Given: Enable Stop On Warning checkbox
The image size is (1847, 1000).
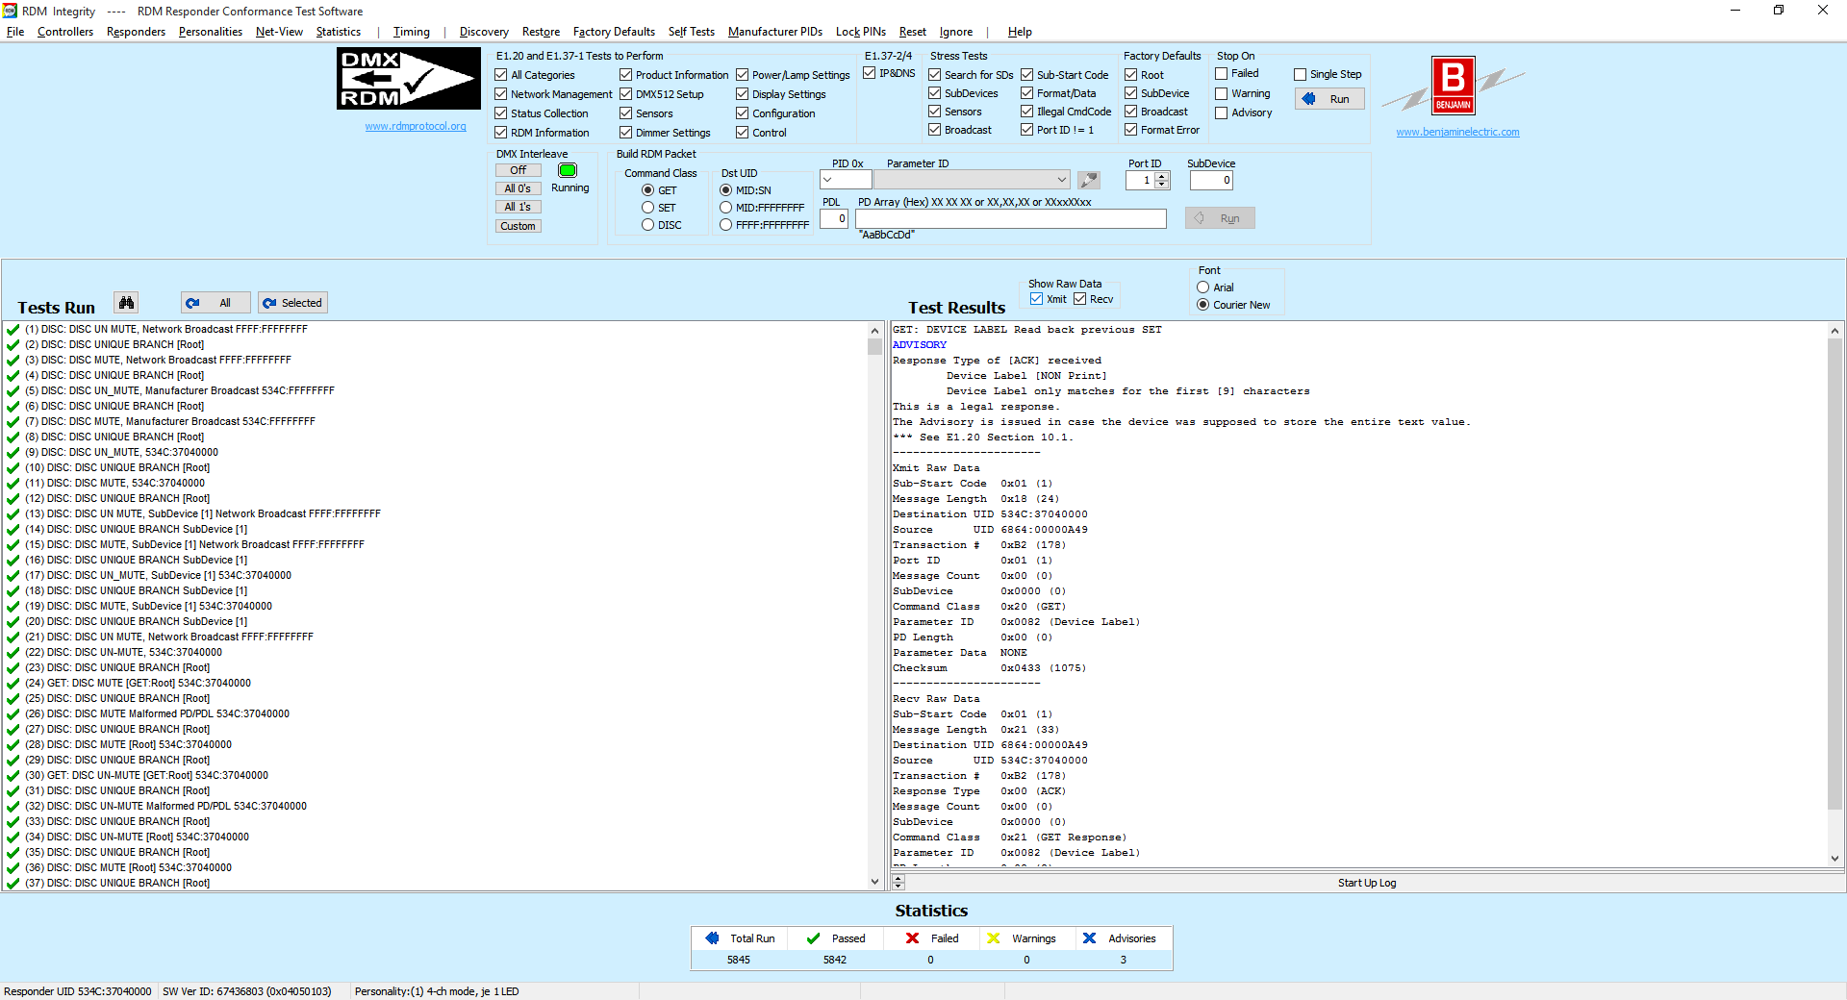Looking at the screenshot, I should tap(1222, 93).
